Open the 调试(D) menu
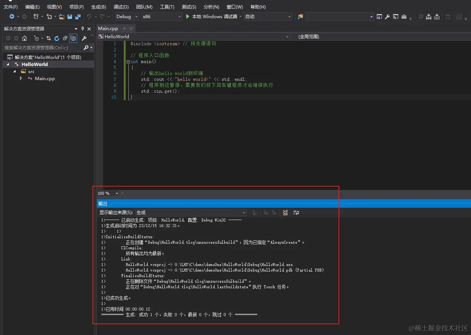The height and width of the screenshot is (335, 471). pyautogui.click(x=121, y=7)
